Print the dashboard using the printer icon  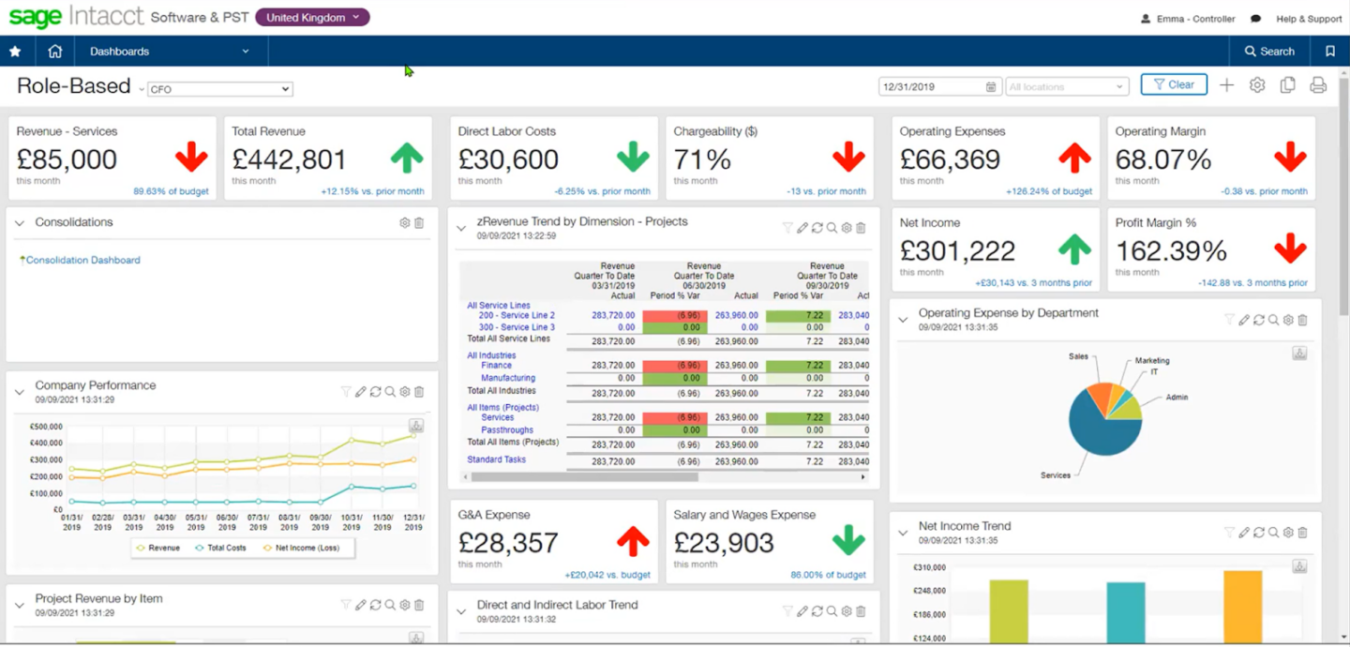click(x=1318, y=84)
